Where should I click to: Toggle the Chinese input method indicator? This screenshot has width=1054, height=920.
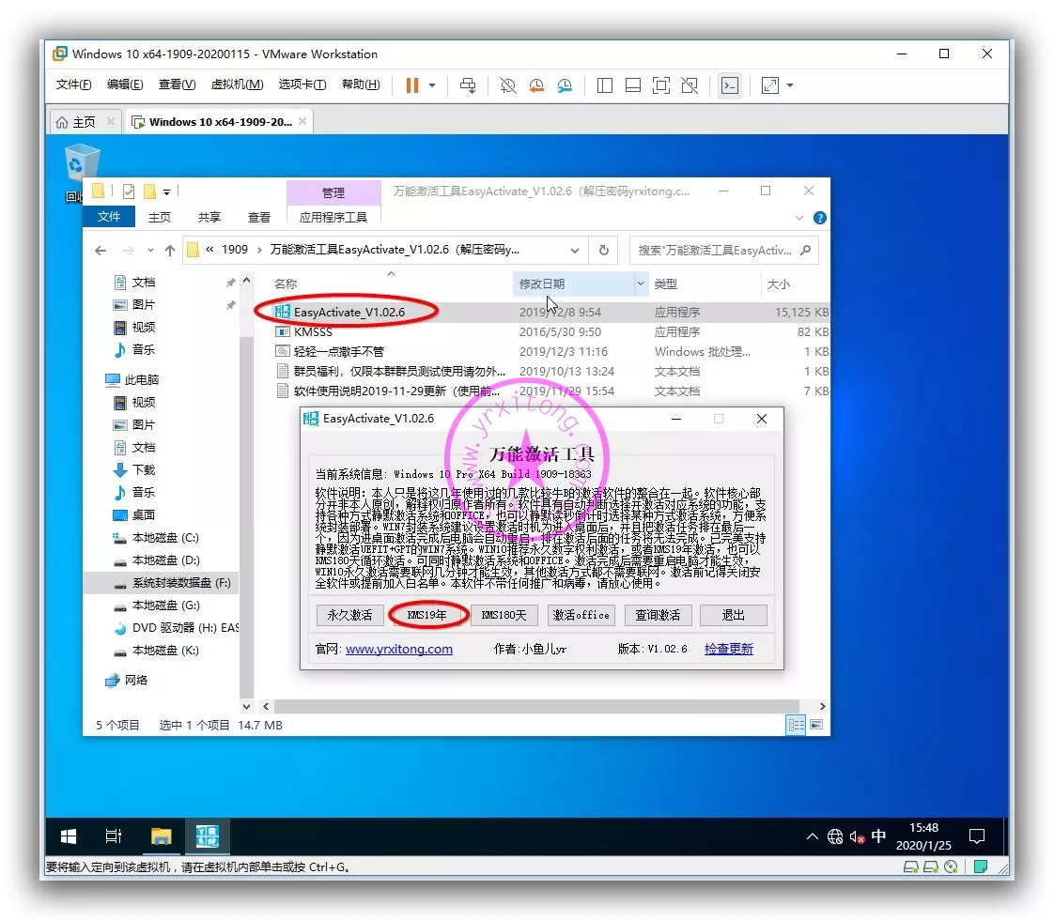click(878, 836)
